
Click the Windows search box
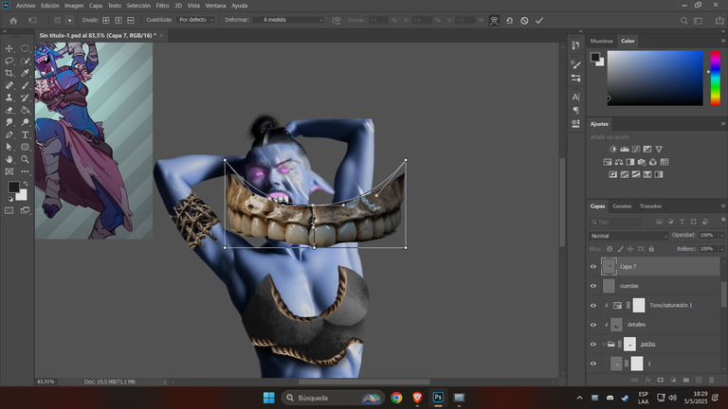334,398
